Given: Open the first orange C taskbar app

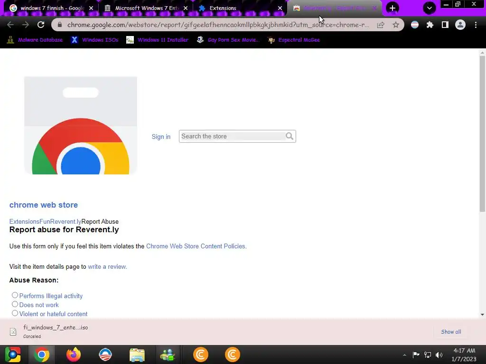Looking at the screenshot, I should pos(201,355).
